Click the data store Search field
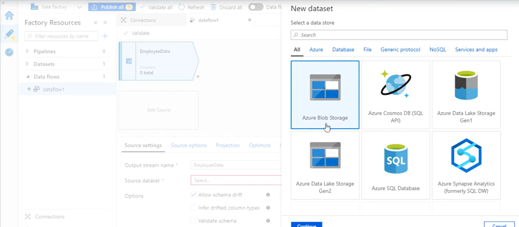 click(399, 35)
